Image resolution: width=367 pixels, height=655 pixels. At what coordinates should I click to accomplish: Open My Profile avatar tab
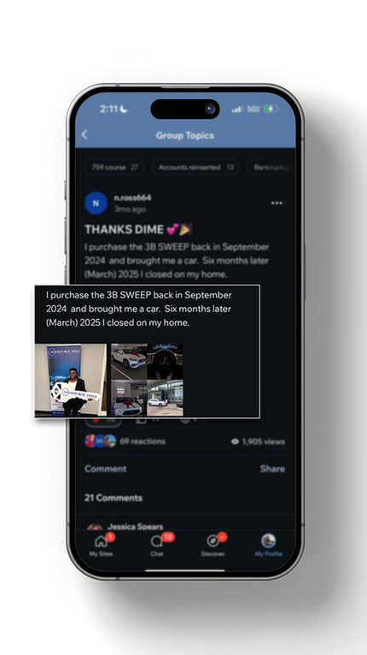[269, 540]
